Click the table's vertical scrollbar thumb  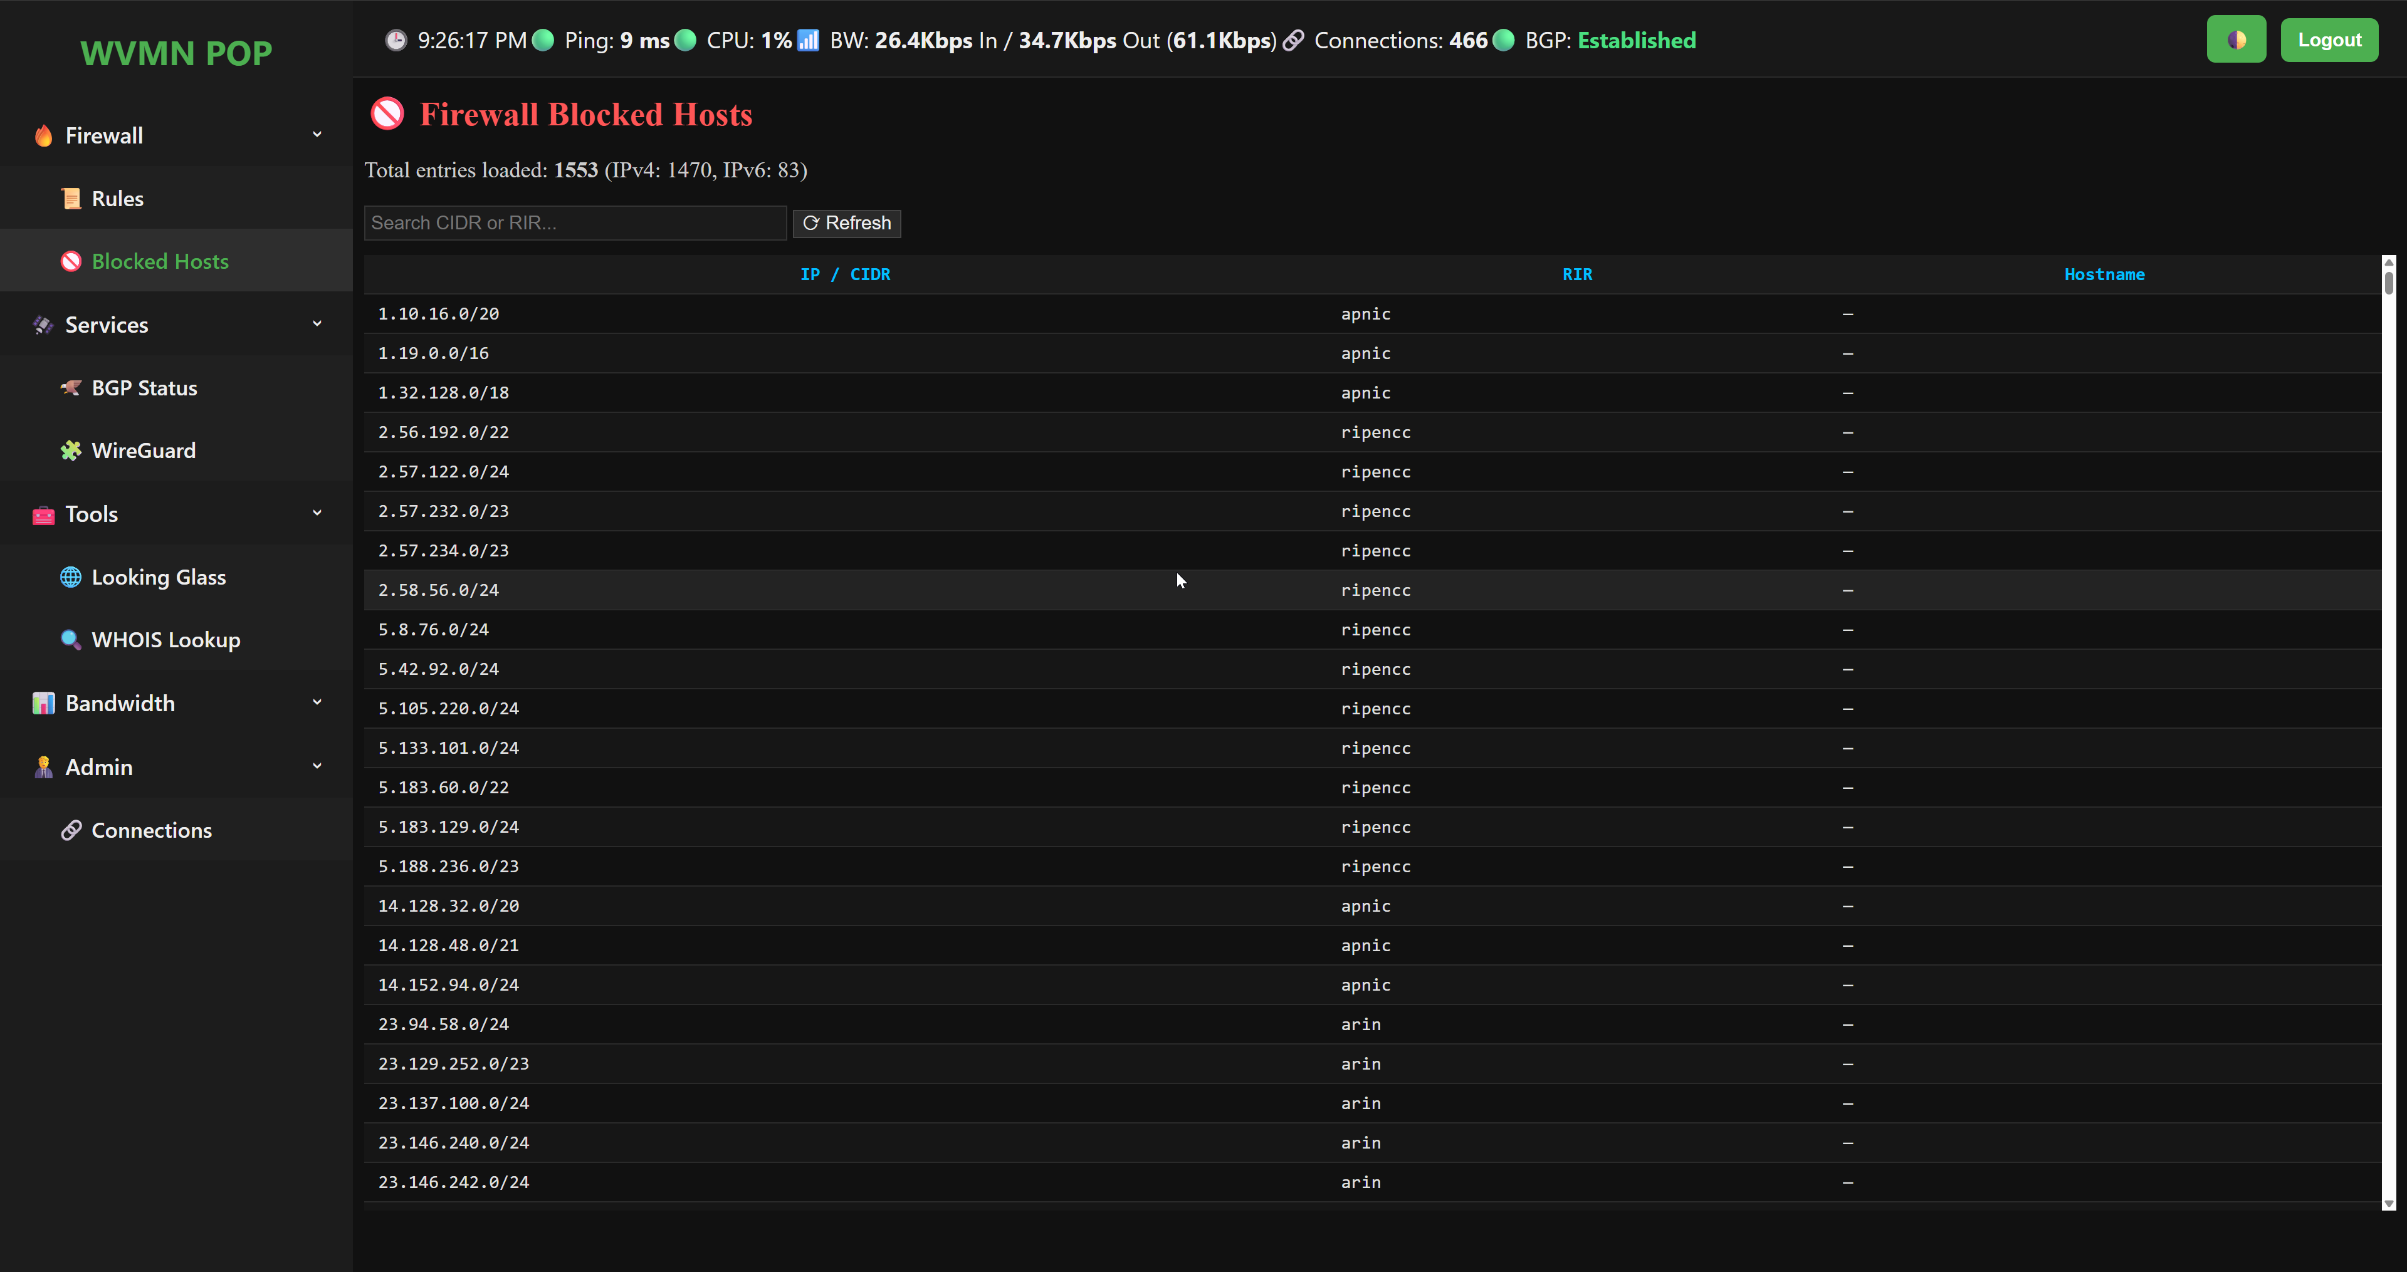(x=2388, y=282)
